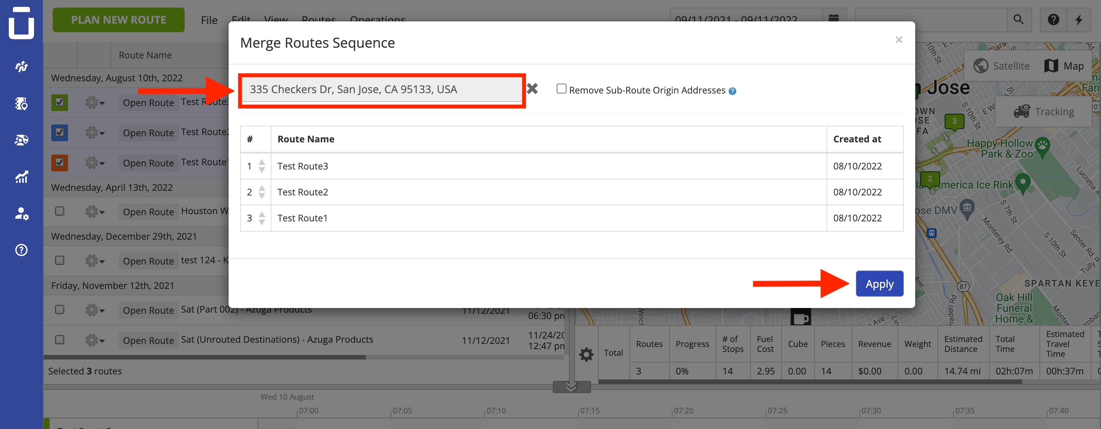Click the summary table horizontal scrollbar
The height and width of the screenshot is (429, 1101).
pyautogui.click(x=810, y=382)
